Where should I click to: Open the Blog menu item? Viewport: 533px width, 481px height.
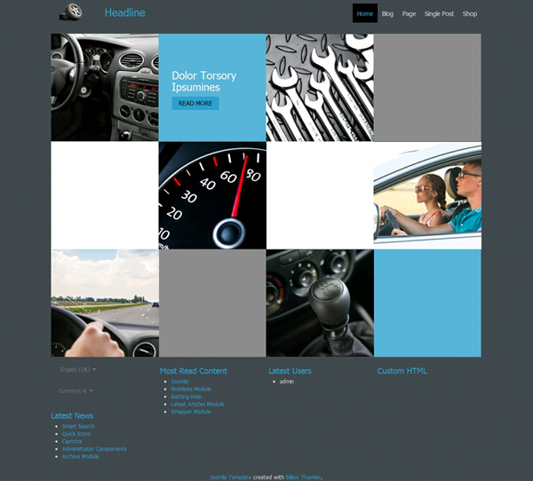tap(387, 13)
